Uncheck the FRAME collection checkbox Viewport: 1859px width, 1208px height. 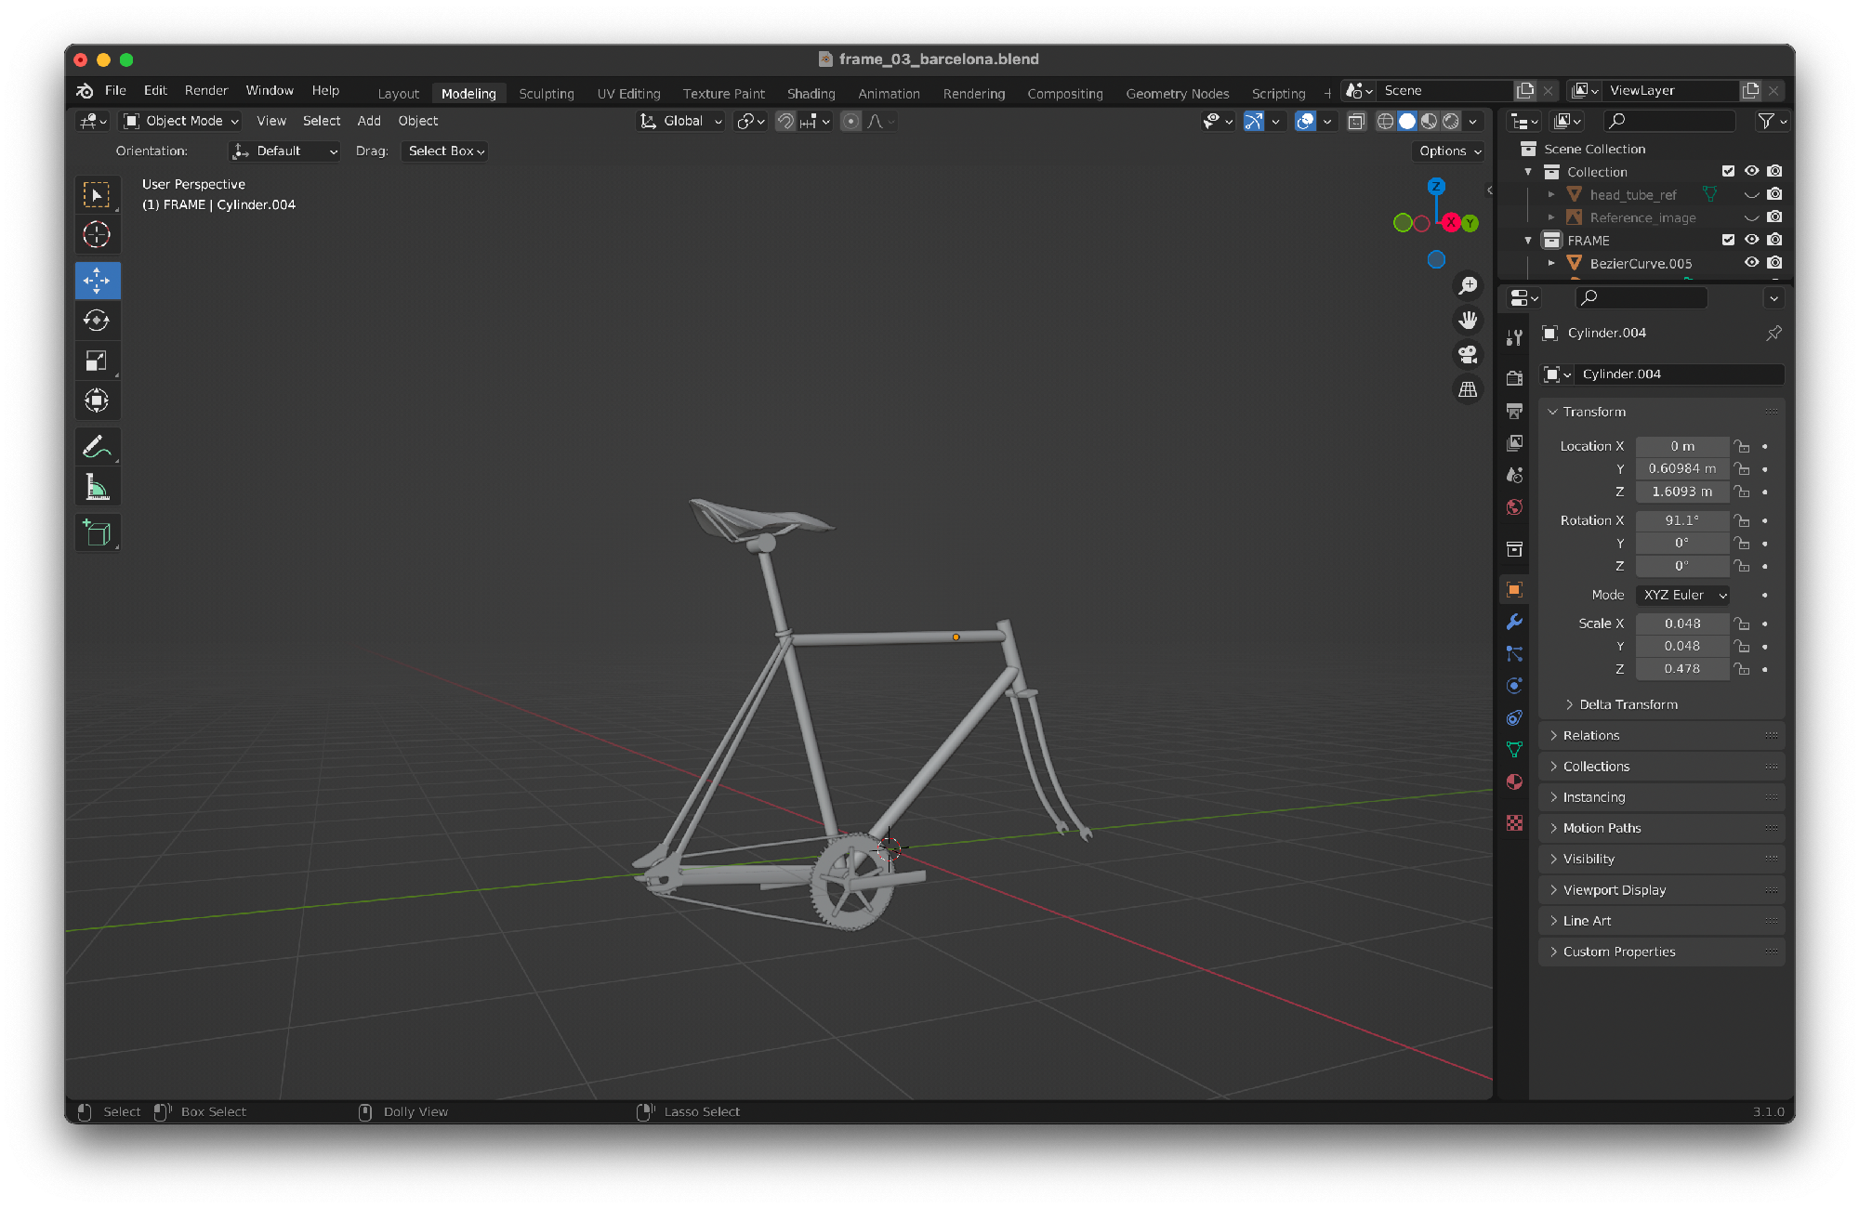[x=1728, y=240]
